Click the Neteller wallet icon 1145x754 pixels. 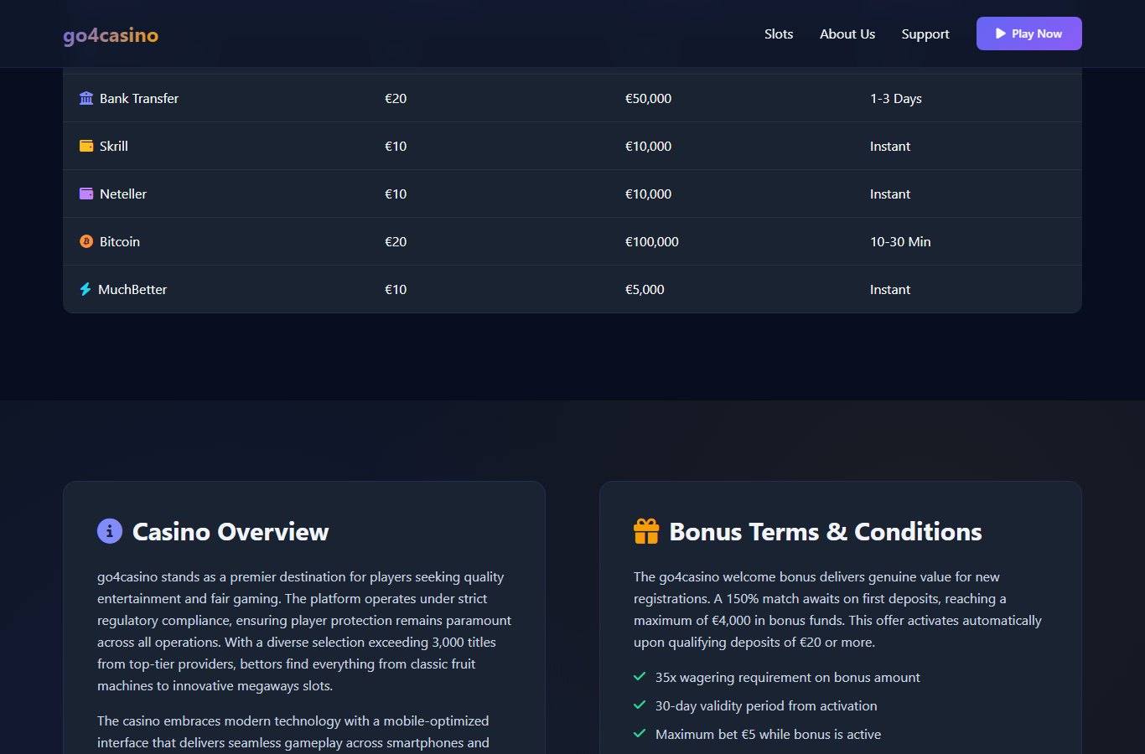pos(86,194)
